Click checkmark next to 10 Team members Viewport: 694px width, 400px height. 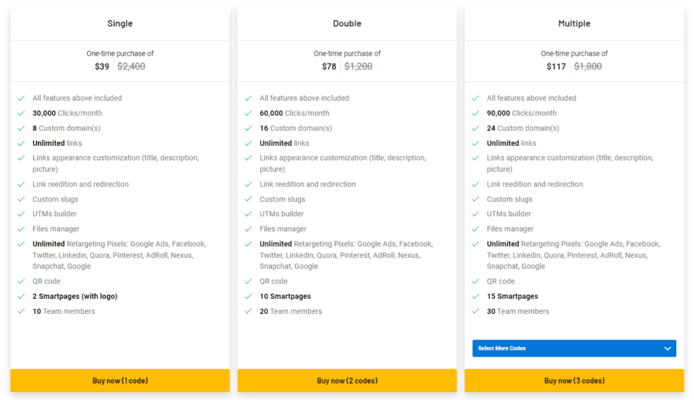click(21, 311)
